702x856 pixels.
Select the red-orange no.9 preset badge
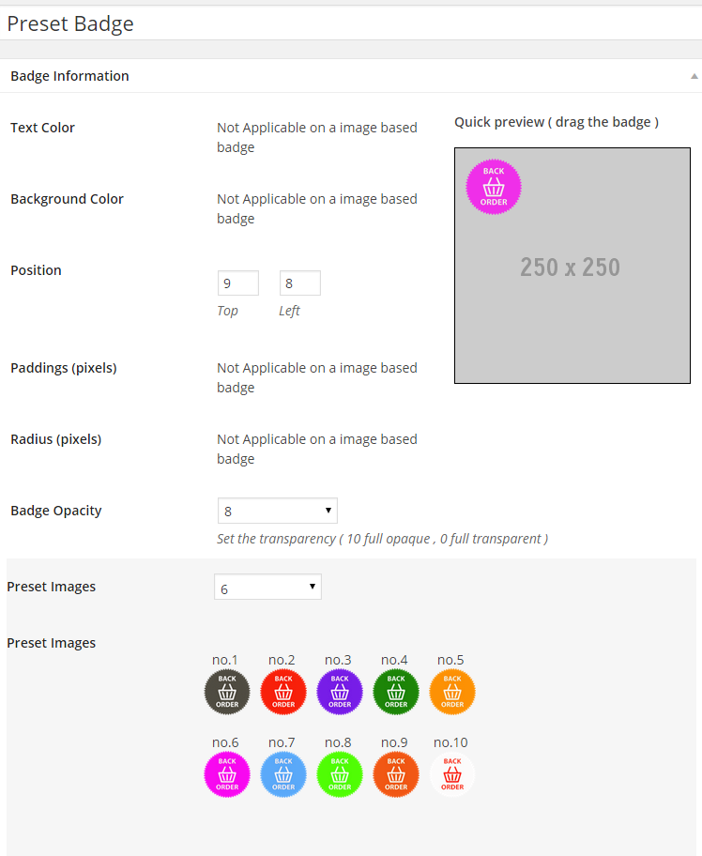coord(396,774)
